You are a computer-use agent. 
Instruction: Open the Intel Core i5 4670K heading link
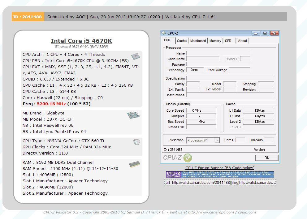tap(81, 41)
